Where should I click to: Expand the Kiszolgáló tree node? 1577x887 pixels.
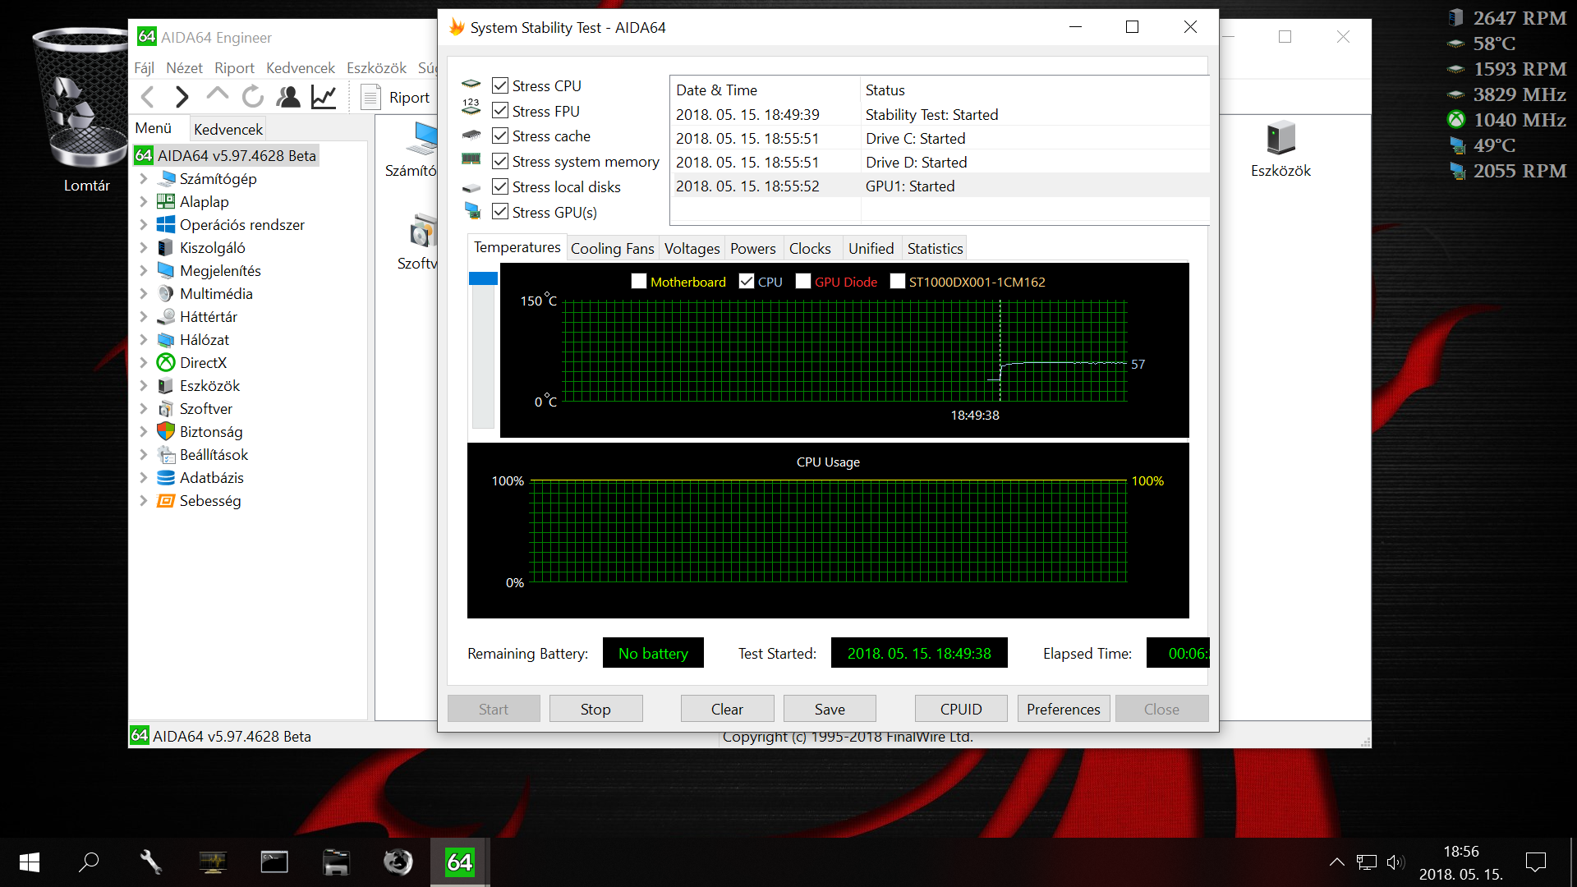tap(144, 247)
